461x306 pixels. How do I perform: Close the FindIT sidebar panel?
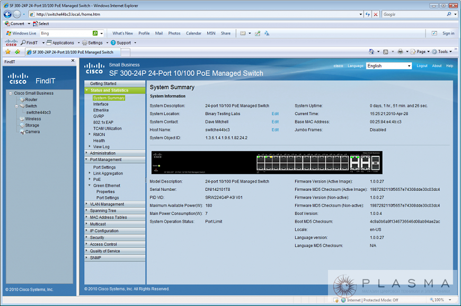(x=73, y=60)
